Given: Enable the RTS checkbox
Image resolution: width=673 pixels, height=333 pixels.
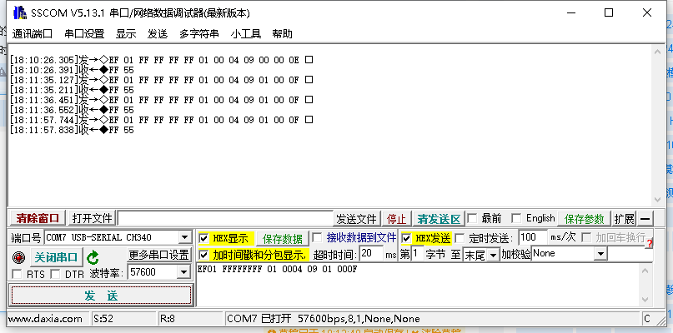Looking at the screenshot, I should tap(17, 274).
